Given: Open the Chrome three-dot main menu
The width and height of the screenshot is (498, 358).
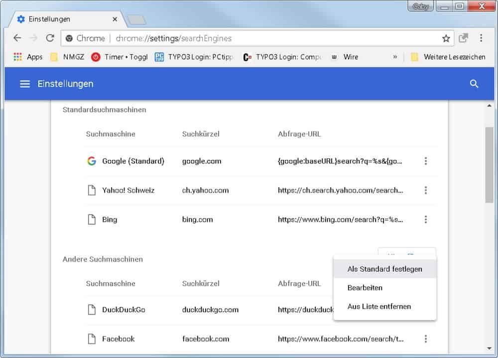Looking at the screenshot, I should point(481,38).
